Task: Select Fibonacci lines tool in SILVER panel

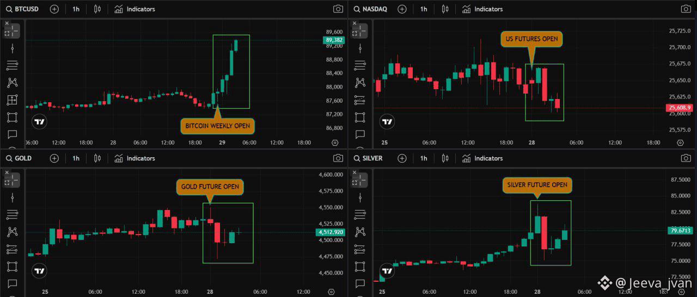Action: pos(359,215)
